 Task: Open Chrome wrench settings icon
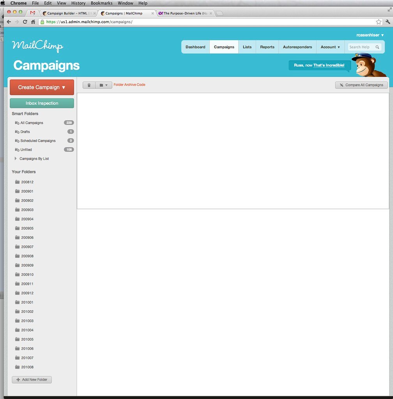388,22
